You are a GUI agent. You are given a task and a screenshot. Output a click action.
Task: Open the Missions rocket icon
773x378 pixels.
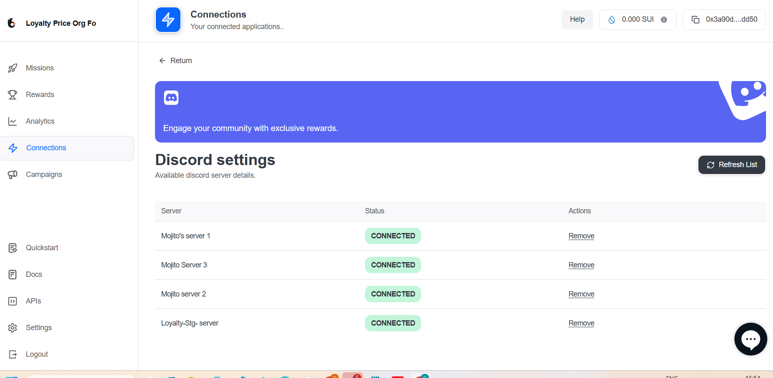pyautogui.click(x=13, y=68)
